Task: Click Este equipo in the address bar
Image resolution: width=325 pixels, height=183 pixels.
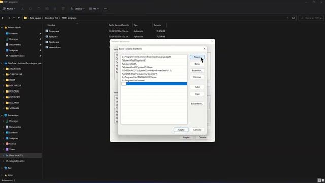Action: tap(36, 18)
